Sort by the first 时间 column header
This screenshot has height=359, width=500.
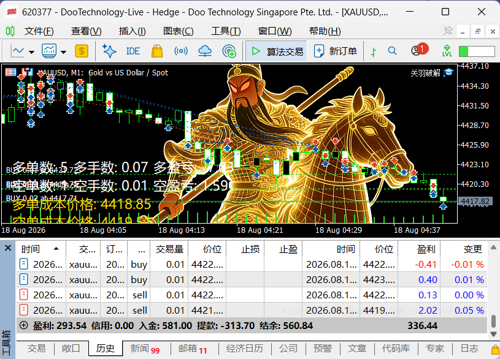[x=41, y=249]
